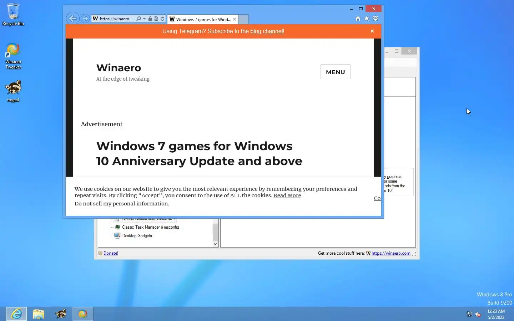This screenshot has width=514, height=321.
Task: Open the network icon in system tray
Action: tap(469, 314)
